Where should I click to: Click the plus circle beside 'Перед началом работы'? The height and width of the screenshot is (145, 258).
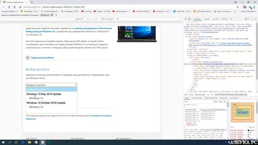coord(27,58)
